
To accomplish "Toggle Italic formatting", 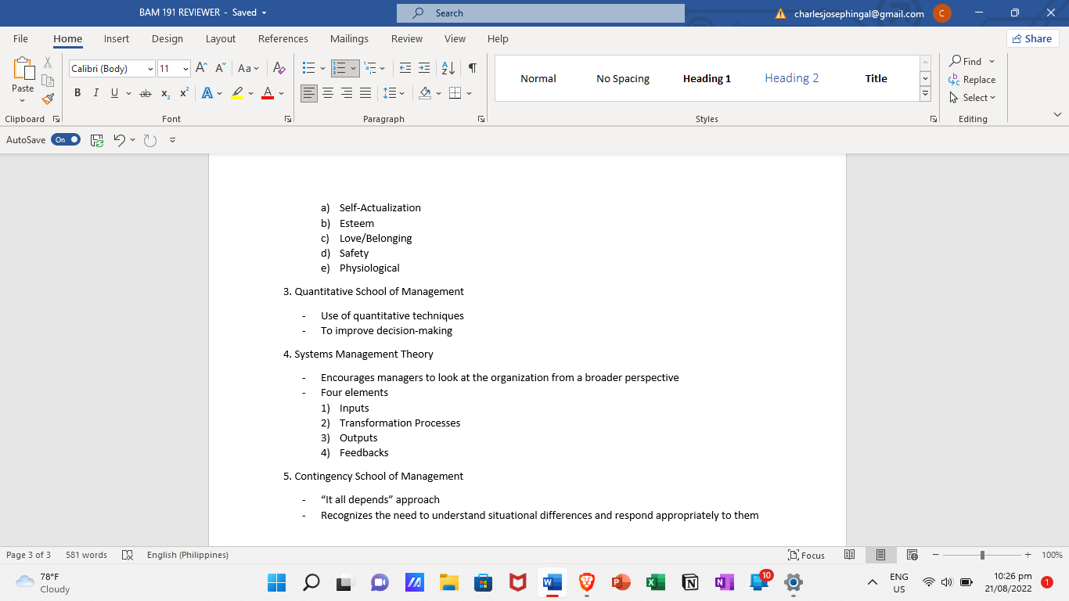I will pyautogui.click(x=95, y=93).
